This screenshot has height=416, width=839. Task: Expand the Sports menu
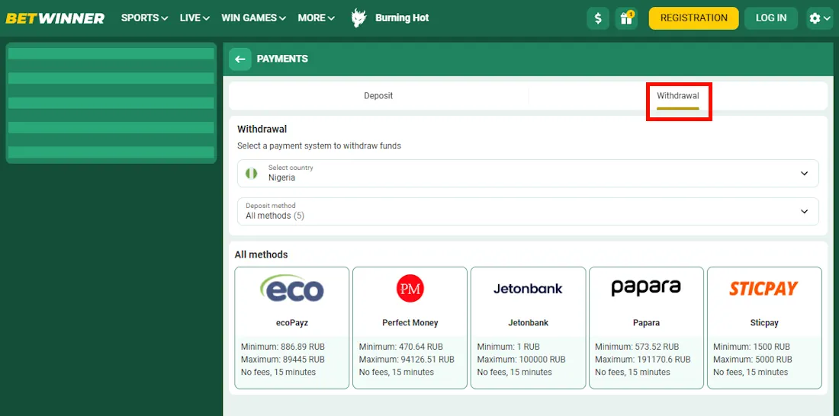pyautogui.click(x=144, y=18)
